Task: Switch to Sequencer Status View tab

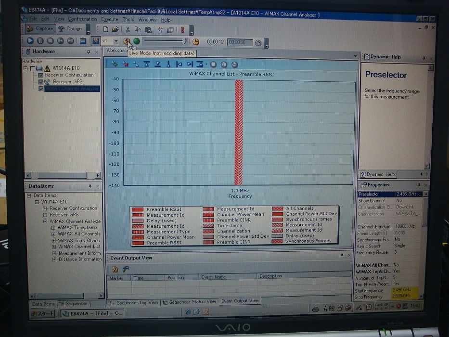Action: pyautogui.click(x=190, y=302)
